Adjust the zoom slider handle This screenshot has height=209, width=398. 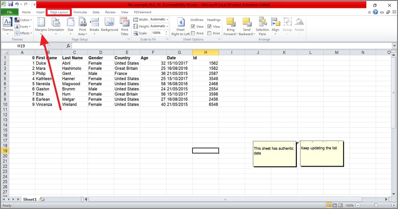[x=376, y=205]
